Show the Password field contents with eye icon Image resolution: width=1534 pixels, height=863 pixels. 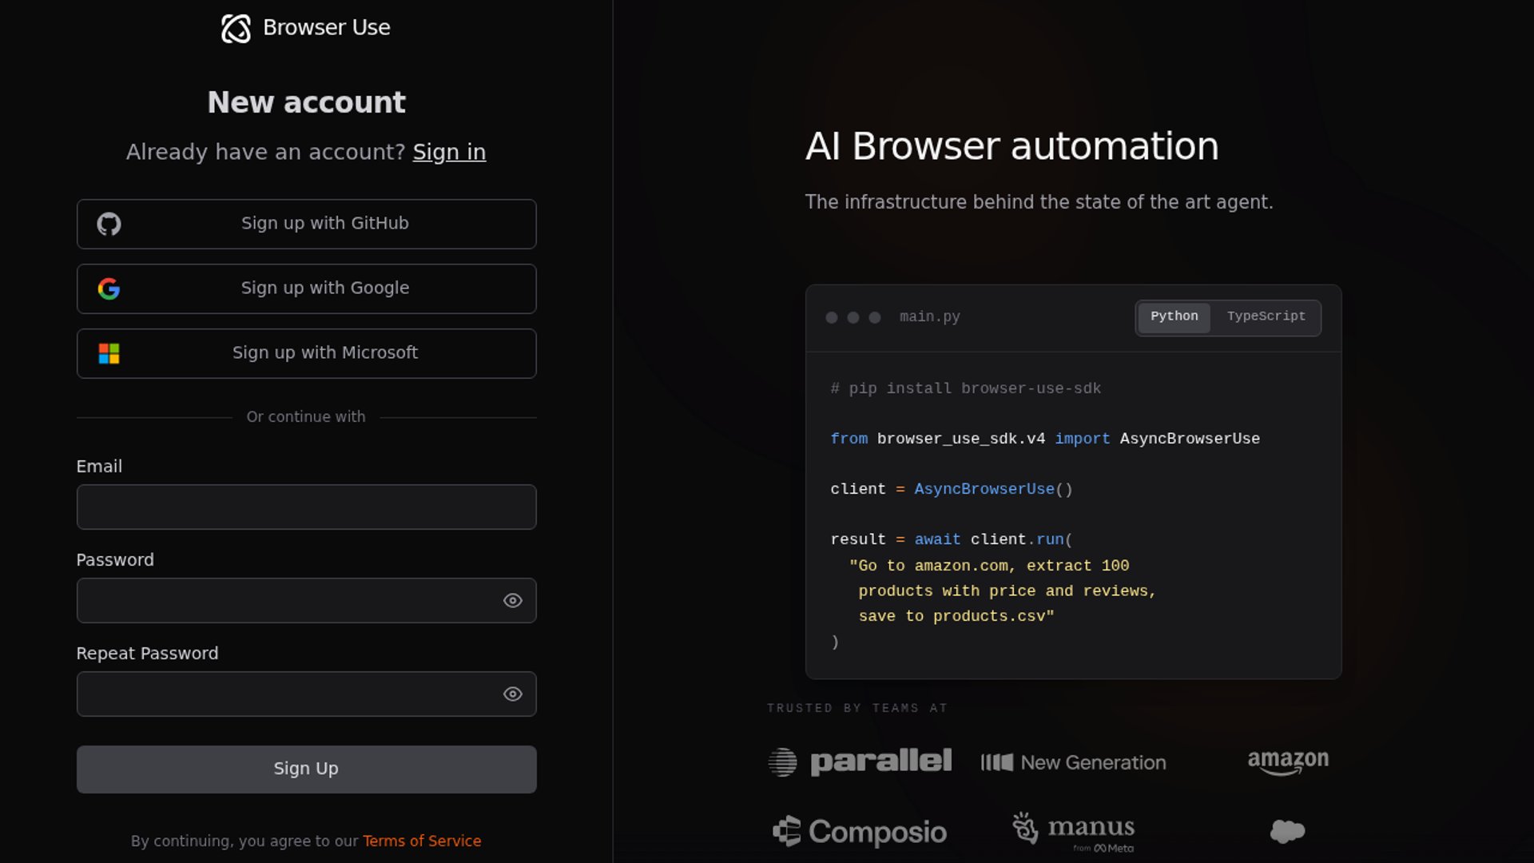513,600
